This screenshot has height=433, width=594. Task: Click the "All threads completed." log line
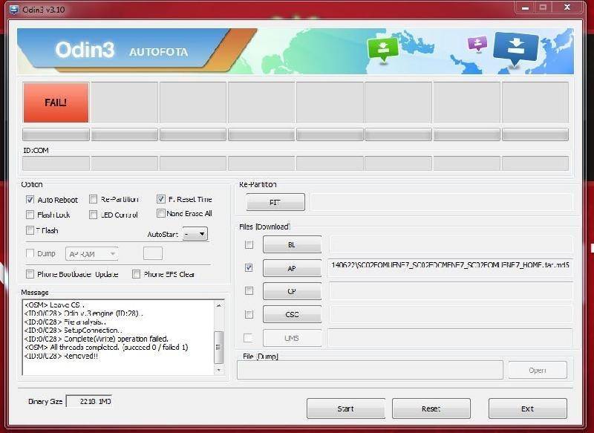[x=106, y=347]
